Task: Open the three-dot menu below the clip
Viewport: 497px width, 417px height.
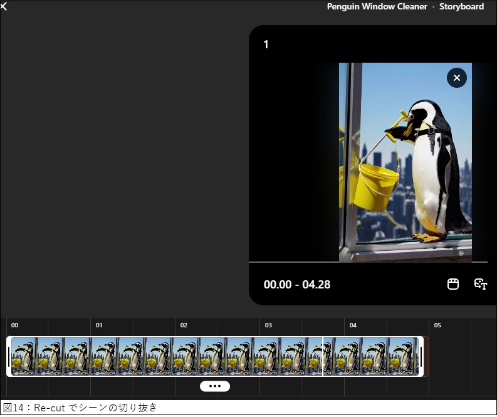Action: (215, 386)
